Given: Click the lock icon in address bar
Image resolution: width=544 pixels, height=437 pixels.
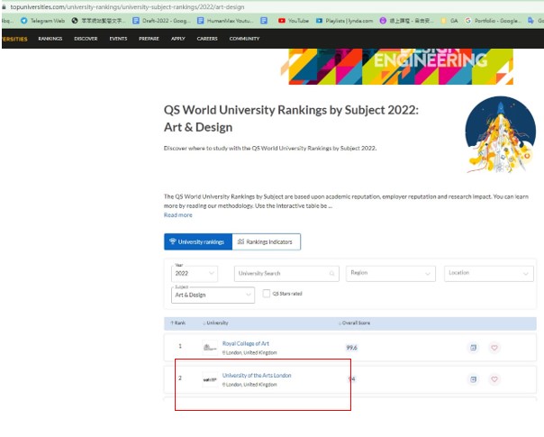Looking at the screenshot, I should click(4, 7).
